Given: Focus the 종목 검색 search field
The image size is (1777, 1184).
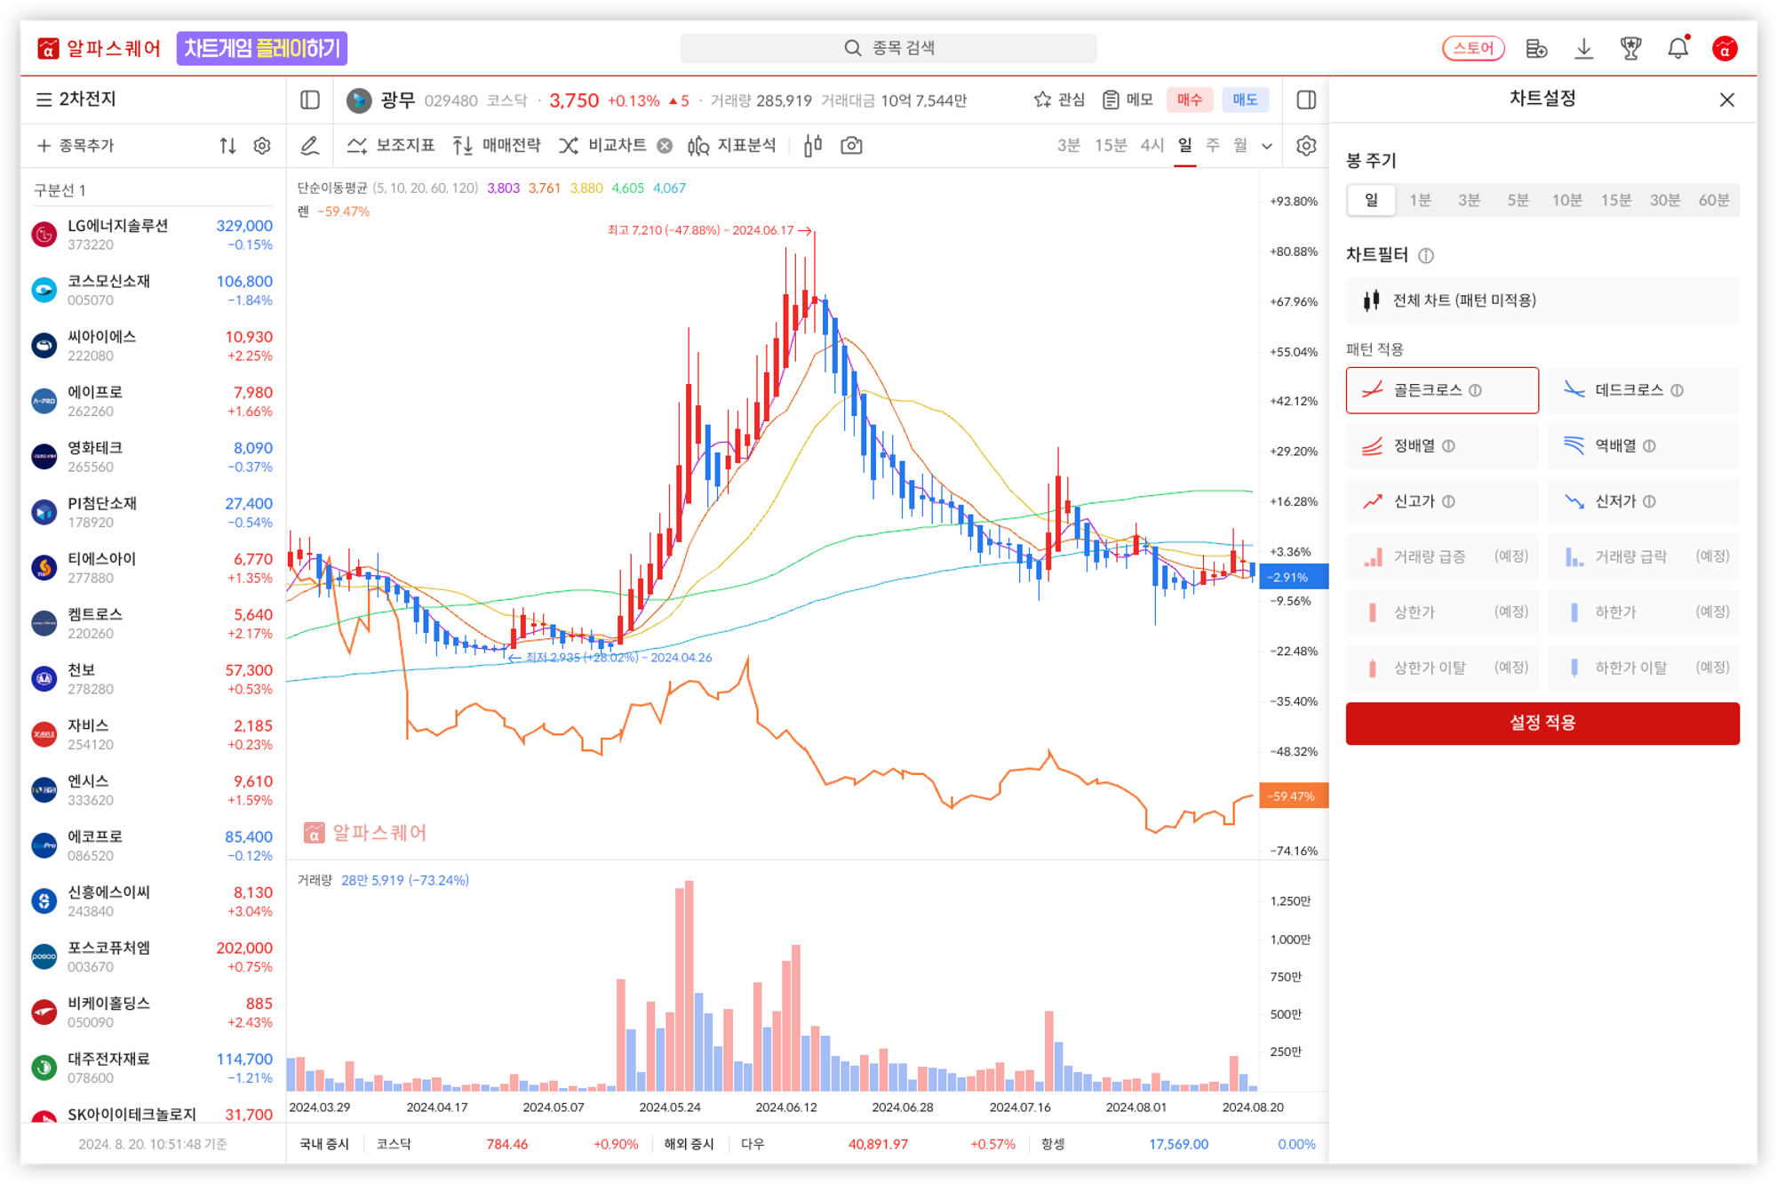Looking at the screenshot, I should (888, 48).
